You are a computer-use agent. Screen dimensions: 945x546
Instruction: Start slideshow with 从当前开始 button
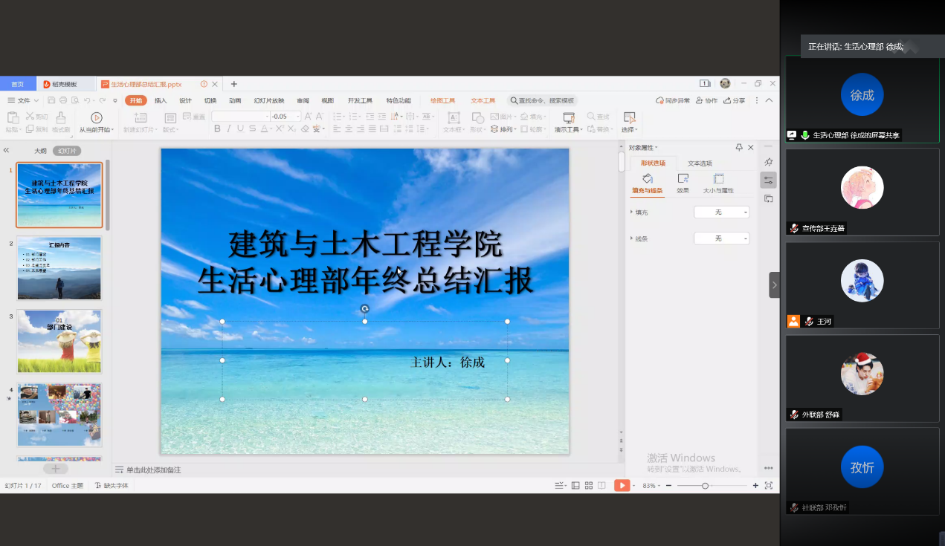[97, 121]
